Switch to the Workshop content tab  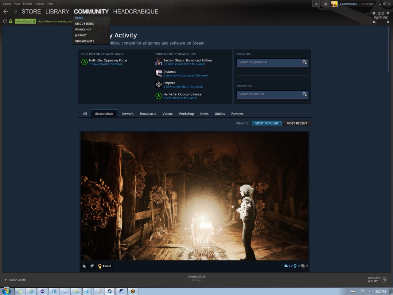click(186, 114)
